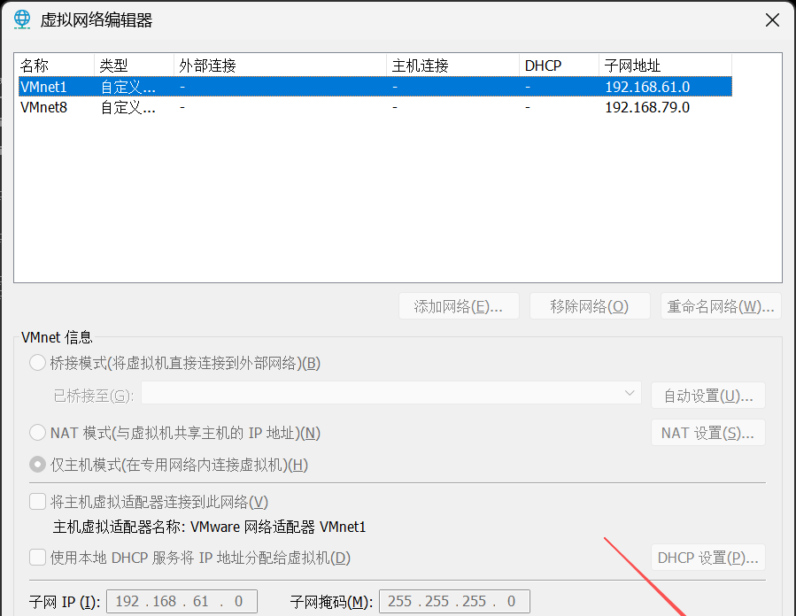Select the NAT 模式 radio button

click(x=36, y=432)
